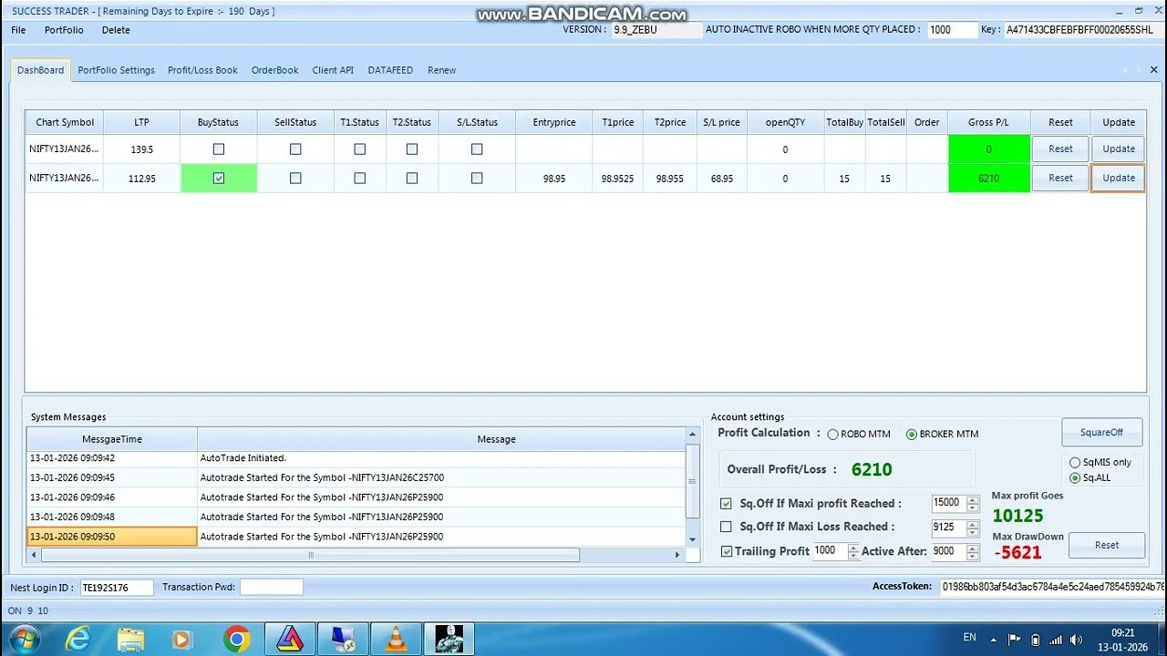This screenshot has width=1167, height=656.
Task: Click inside the Transaction Pwd field
Action: tap(271, 587)
